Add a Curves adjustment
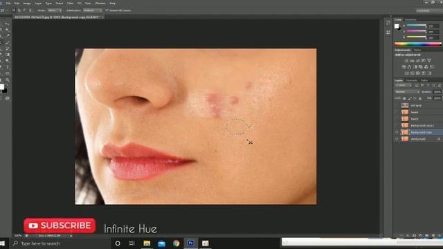443x249 pixels. click(418, 60)
